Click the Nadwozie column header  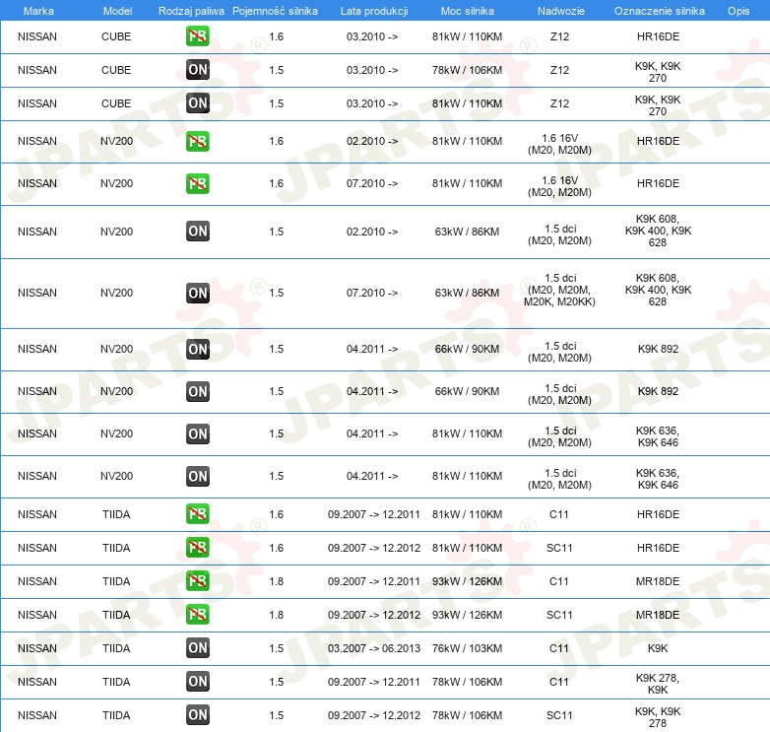561,11
